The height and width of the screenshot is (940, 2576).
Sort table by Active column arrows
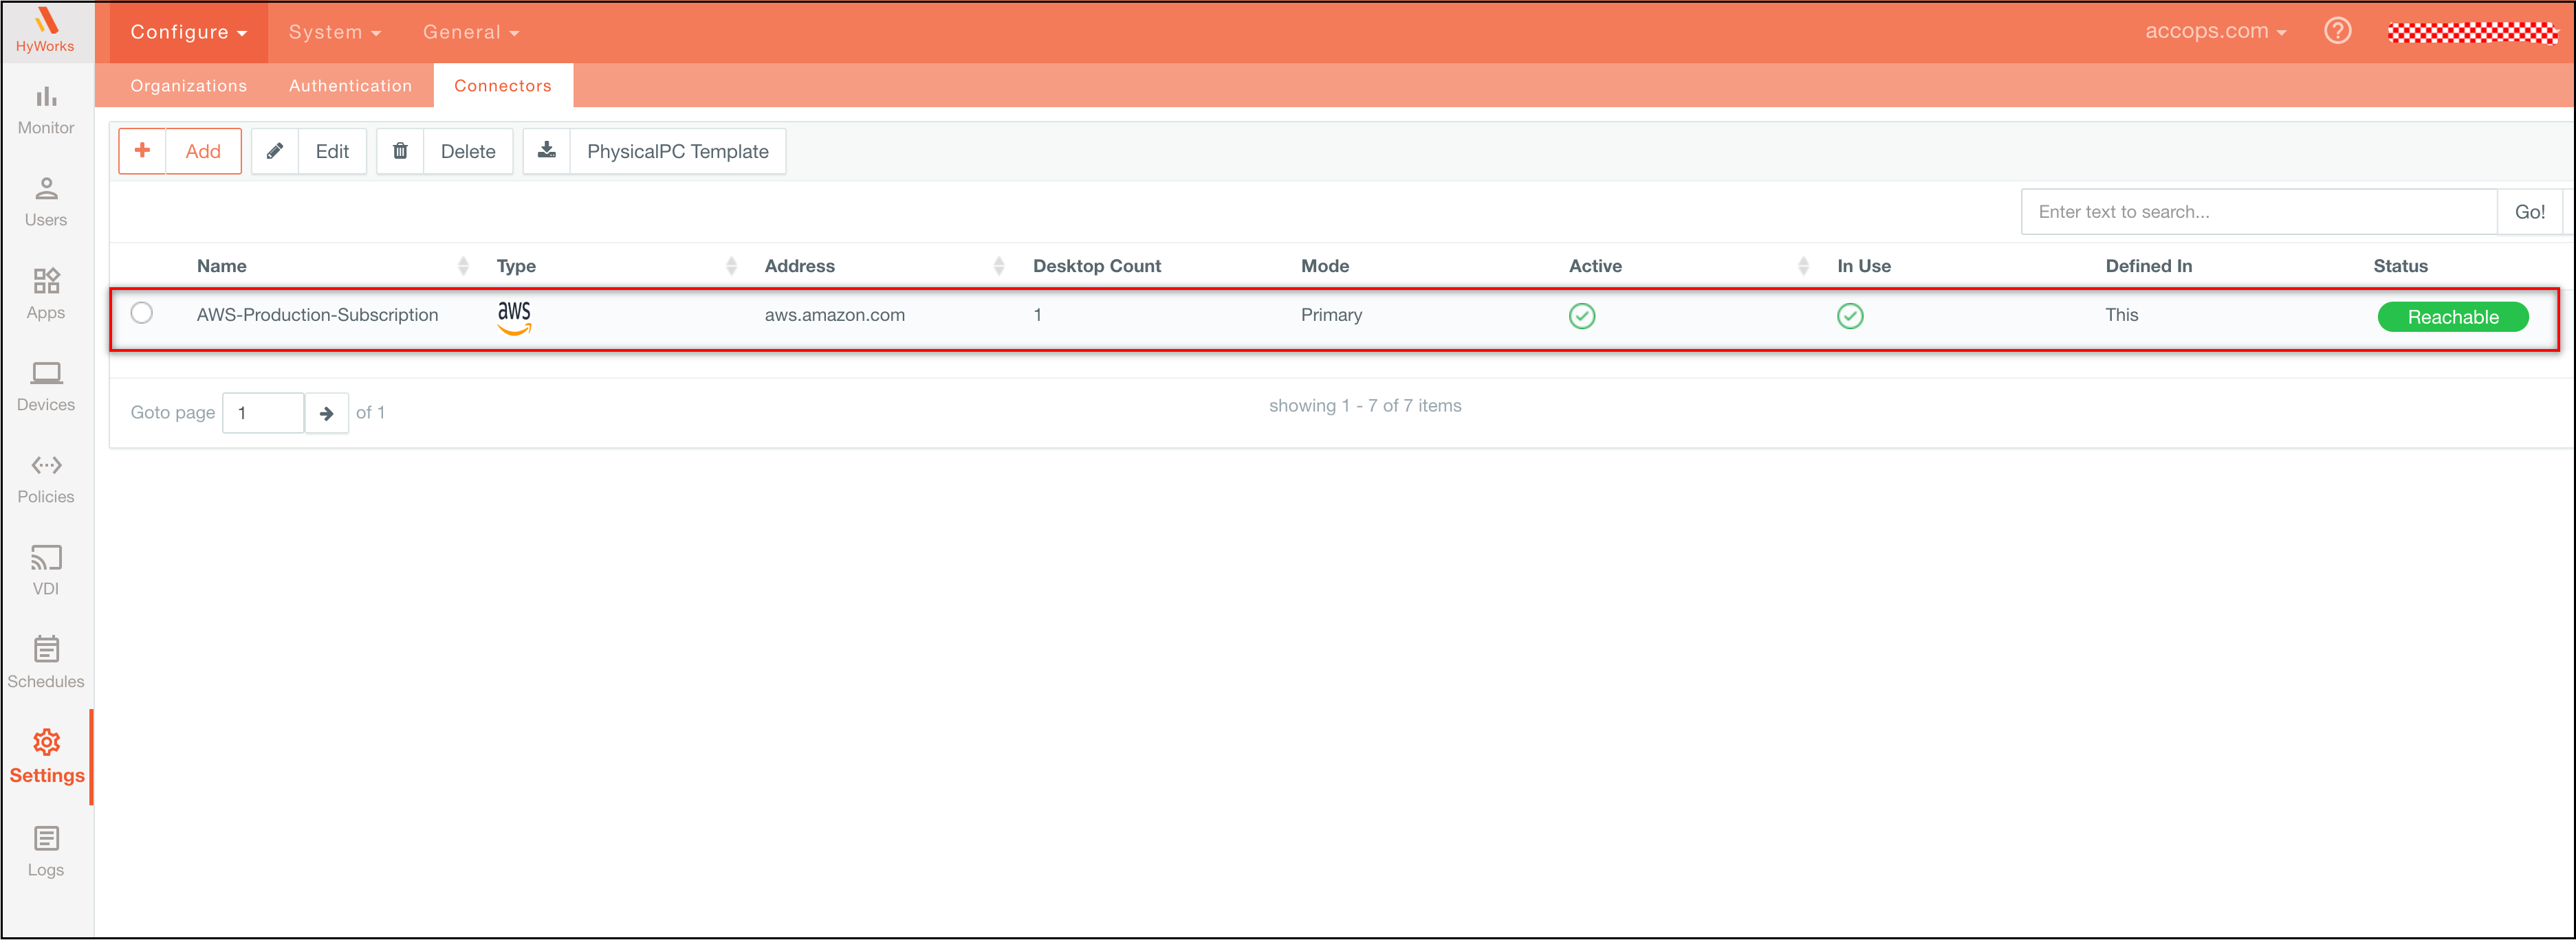[x=1804, y=266]
